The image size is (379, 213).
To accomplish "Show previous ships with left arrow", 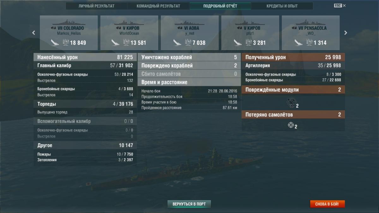I will [x=33, y=33].
